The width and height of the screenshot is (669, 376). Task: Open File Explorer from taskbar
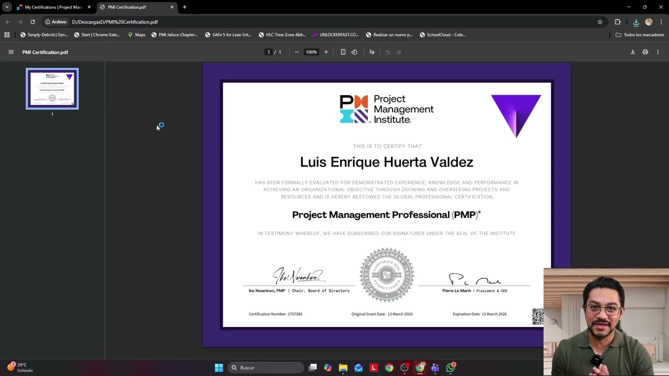tap(343, 368)
